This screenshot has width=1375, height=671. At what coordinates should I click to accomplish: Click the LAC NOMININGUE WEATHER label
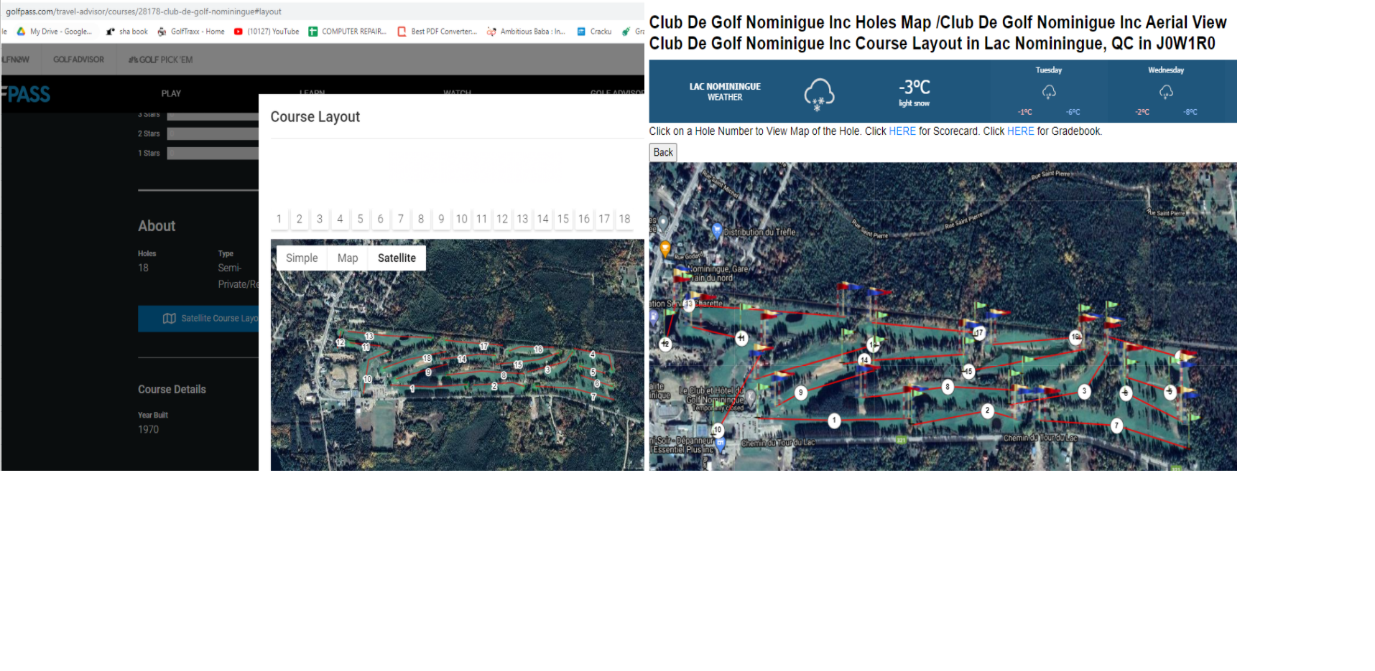725,92
